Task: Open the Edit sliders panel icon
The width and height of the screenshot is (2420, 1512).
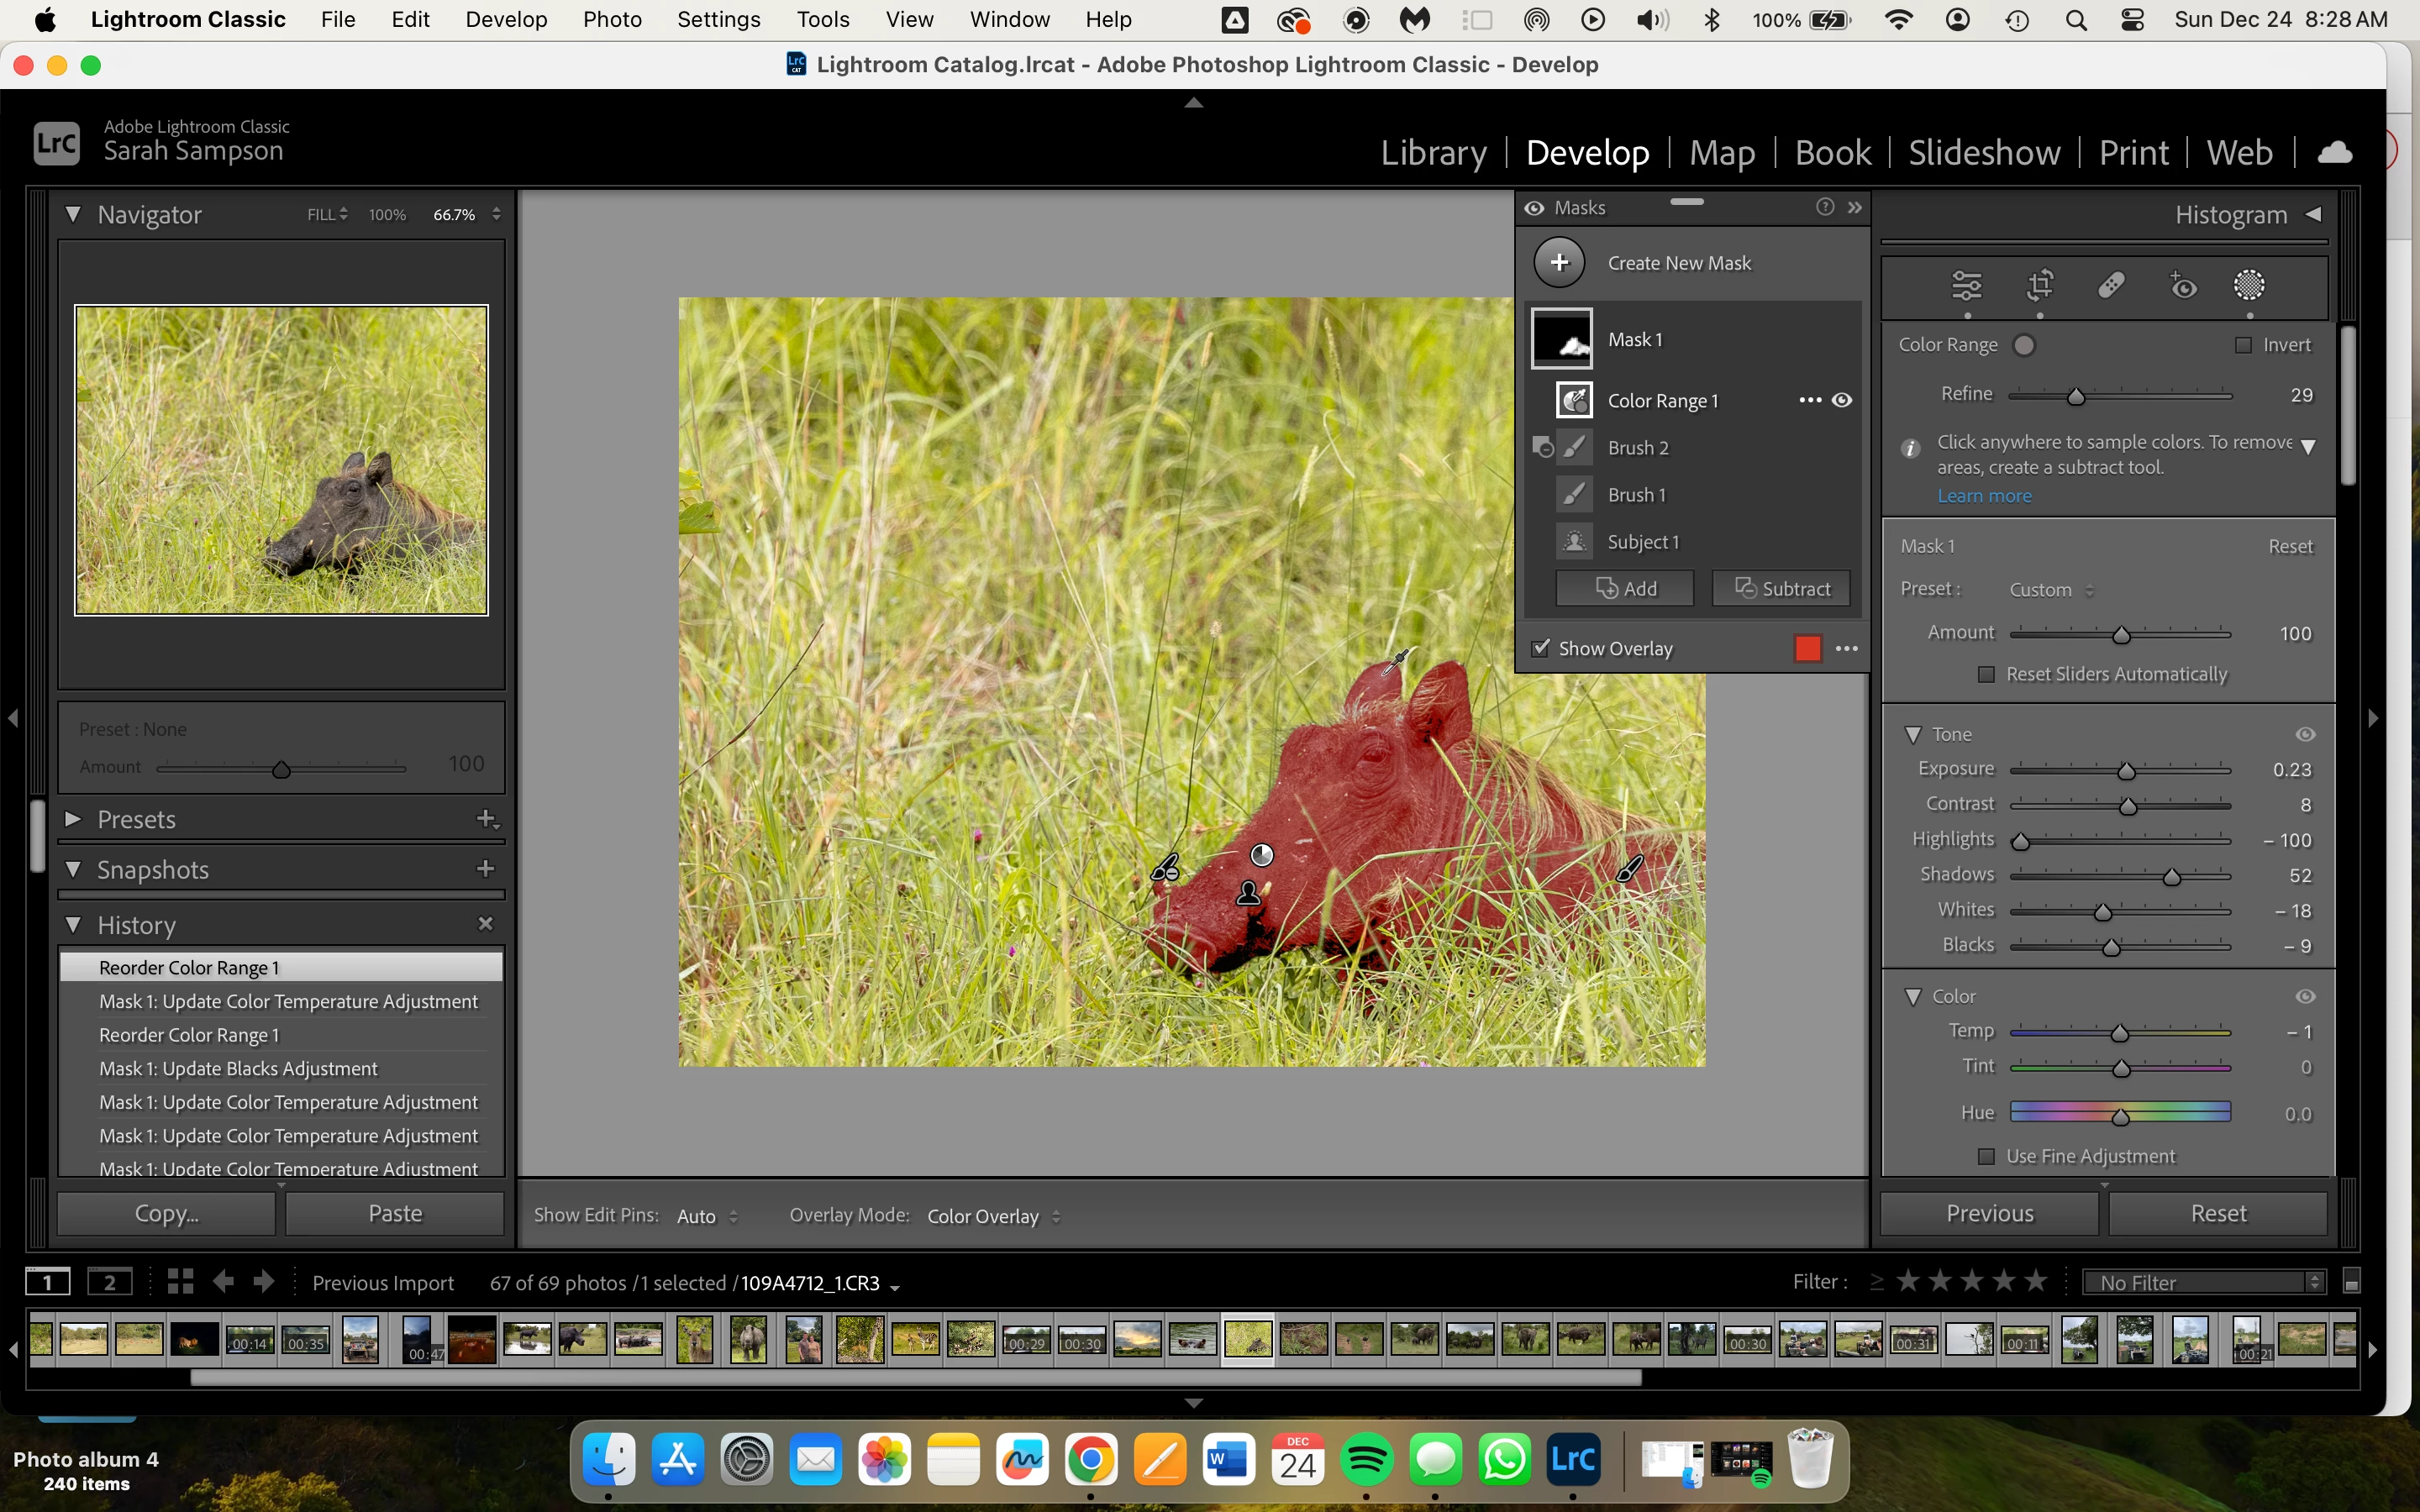Action: click(x=1966, y=286)
